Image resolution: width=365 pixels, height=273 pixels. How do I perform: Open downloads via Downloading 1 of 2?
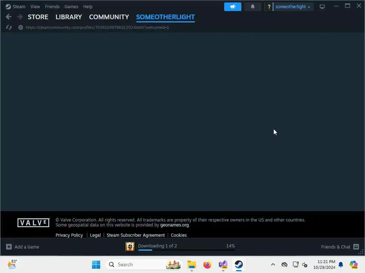tap(157, 246)
